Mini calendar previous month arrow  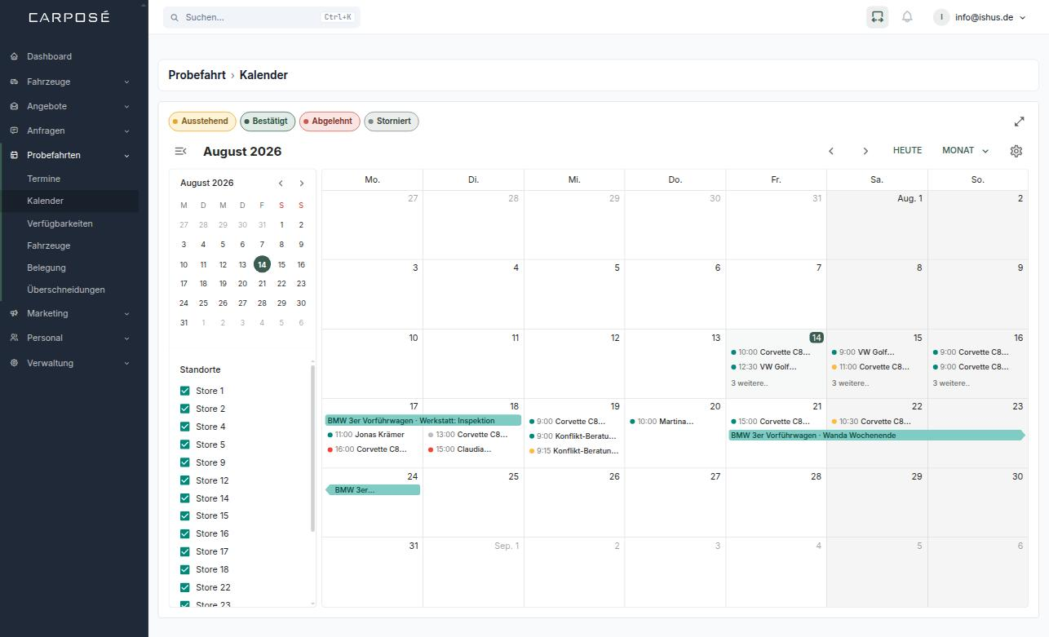tap(281, 184)
